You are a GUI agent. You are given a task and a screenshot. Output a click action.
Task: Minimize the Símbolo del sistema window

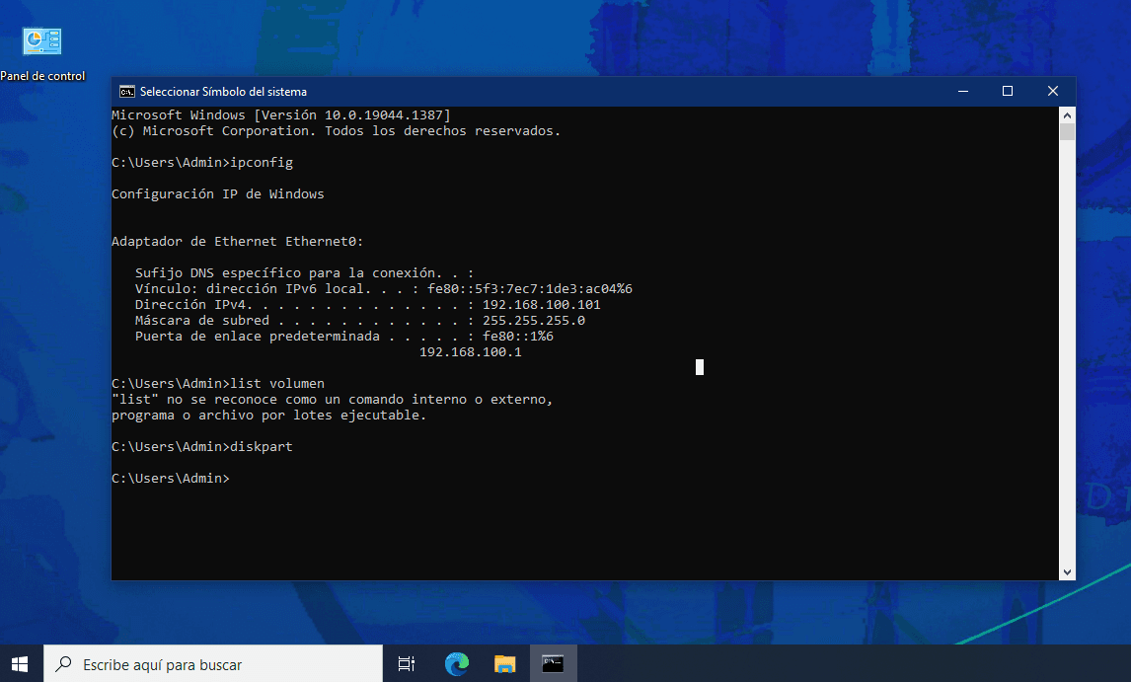962,92
